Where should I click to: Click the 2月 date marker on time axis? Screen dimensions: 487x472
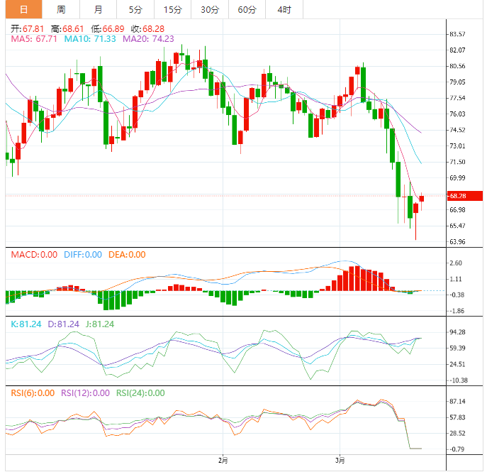pyautogui.click(x=223, y=461)
